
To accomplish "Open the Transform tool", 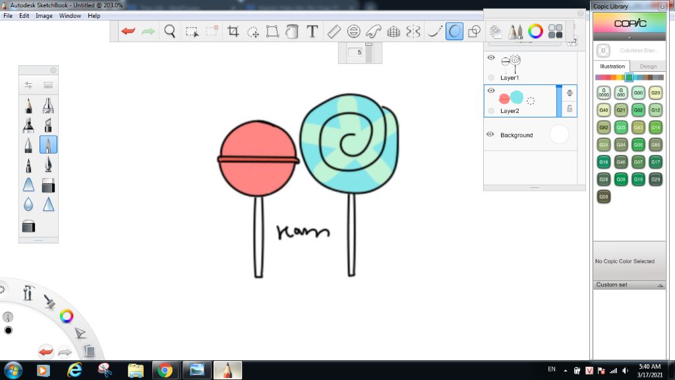I will pyautogui.click(x=272, y=32).
